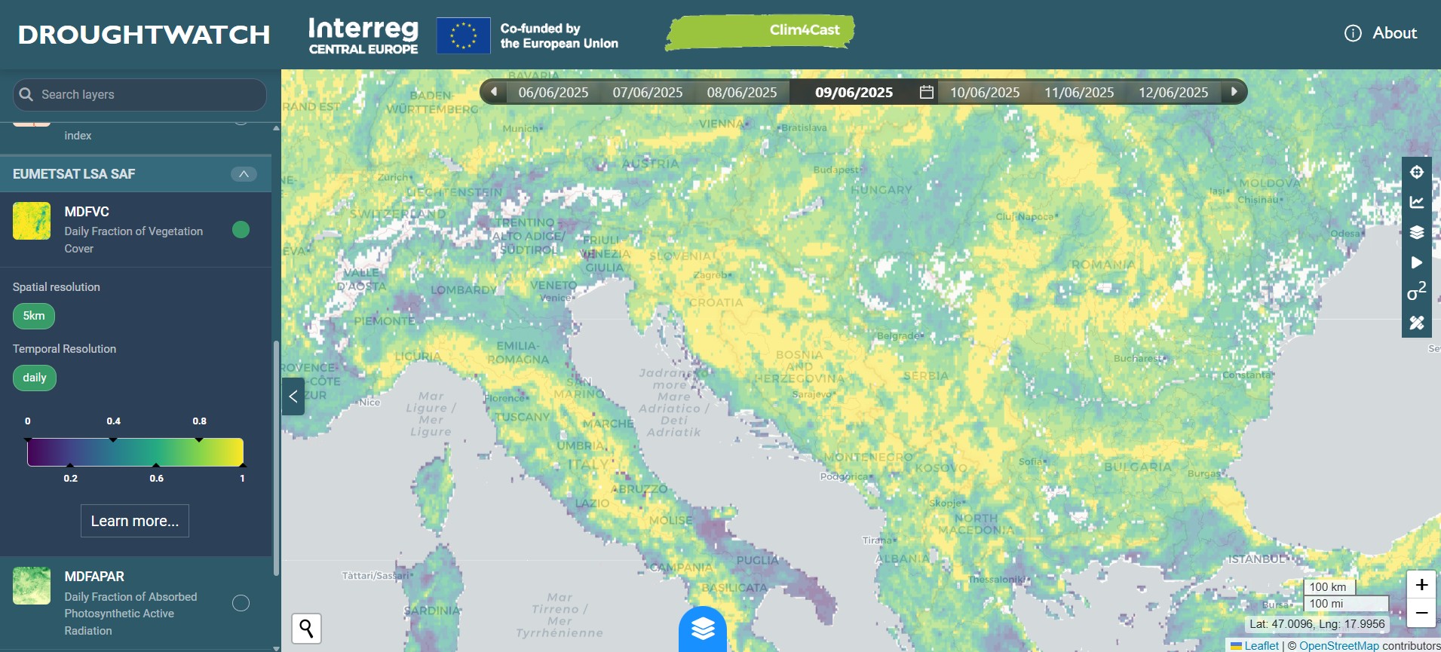Select the 10/06/2025 date tab
Viewport: 1441px width, 652px height.
[x=985, y=92]
